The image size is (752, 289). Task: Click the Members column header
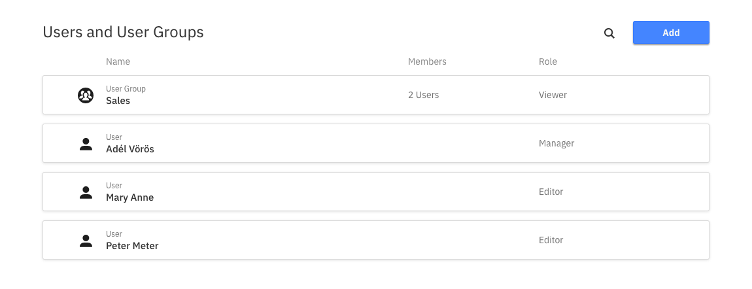click(427, 61)
